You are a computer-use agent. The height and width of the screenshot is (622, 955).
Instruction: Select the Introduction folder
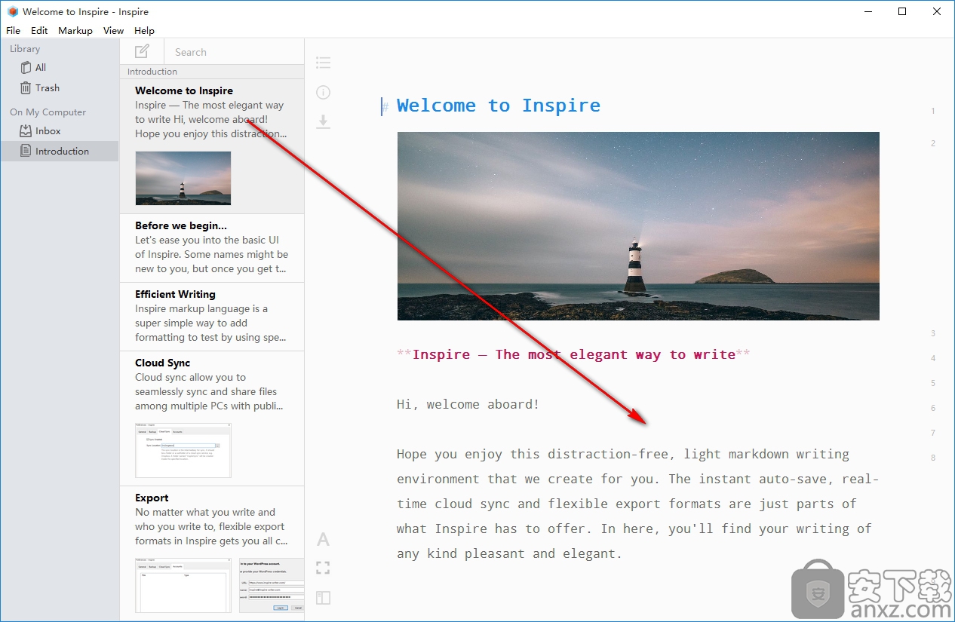point(60,151)
